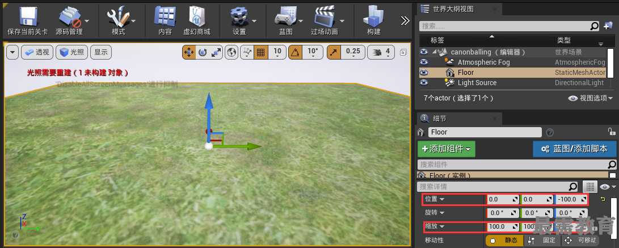Click yellow reset arrow for 位置
Screen dimensions: 619x248
[603, 199]
